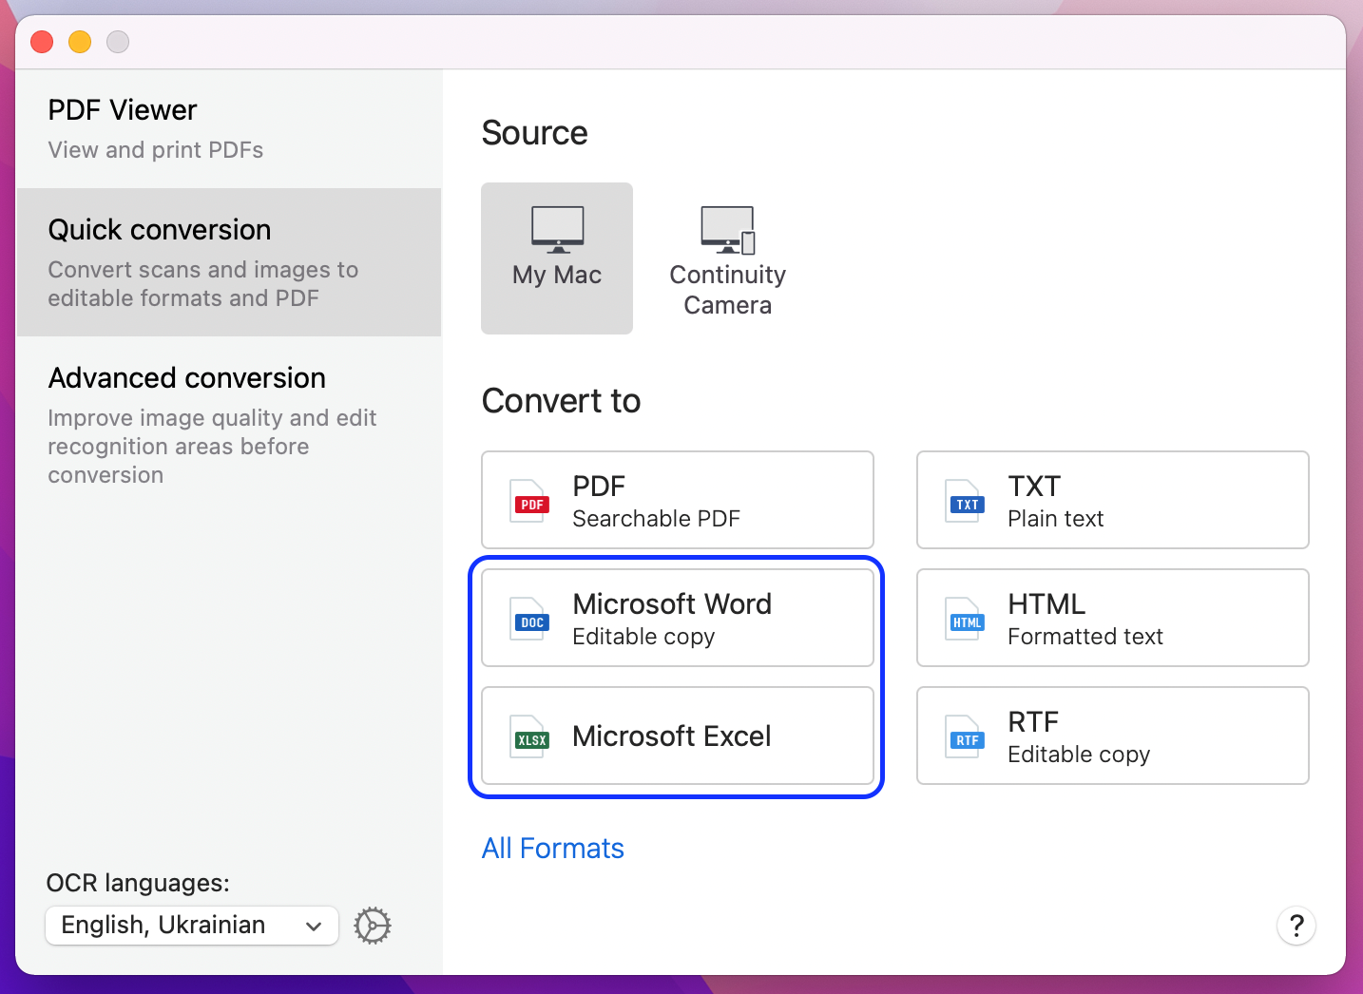This screenshot has width=1363, height=994.
Task: Convert to TXT plain text
Action: 1113,500
